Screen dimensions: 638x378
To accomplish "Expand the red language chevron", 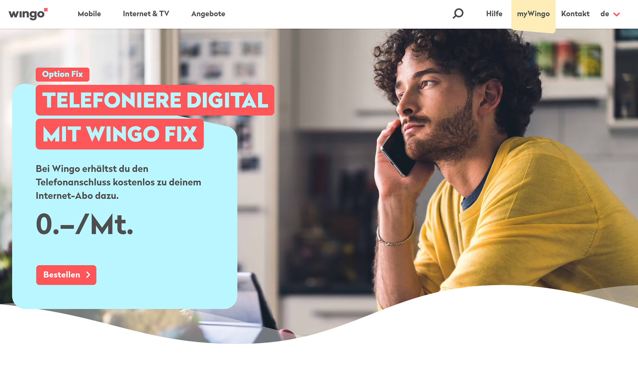I will [617, 14].
